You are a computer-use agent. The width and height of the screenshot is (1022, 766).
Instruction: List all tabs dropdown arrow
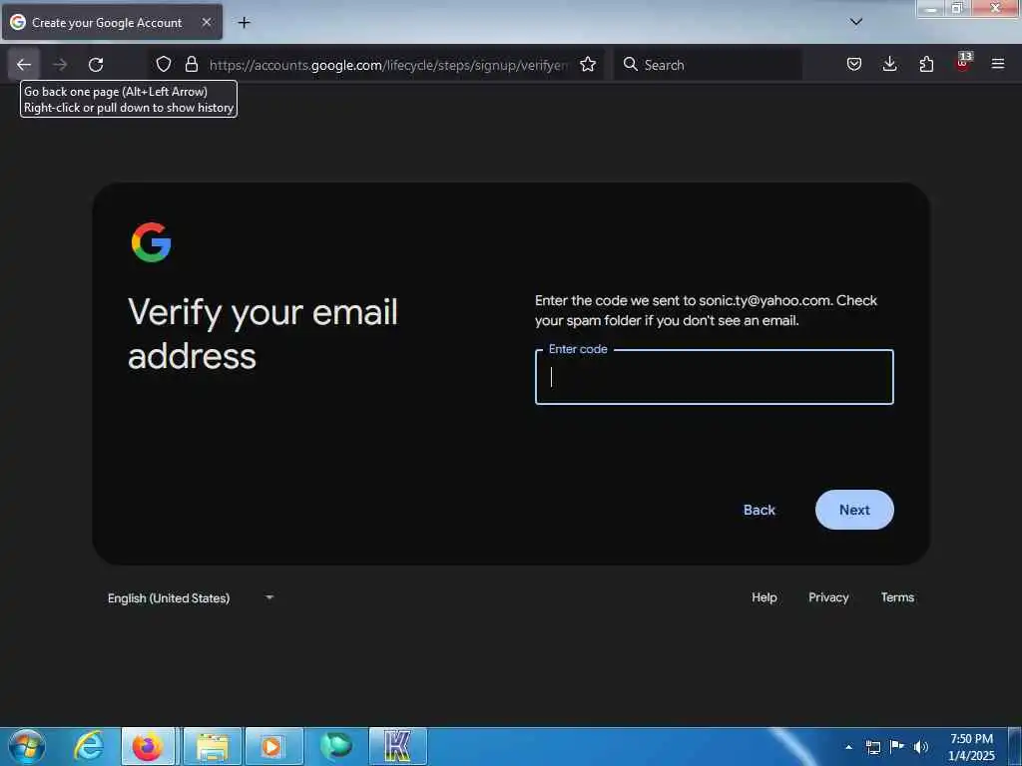[856, 22]
